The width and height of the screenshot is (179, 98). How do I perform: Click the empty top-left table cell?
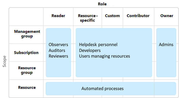26,17
